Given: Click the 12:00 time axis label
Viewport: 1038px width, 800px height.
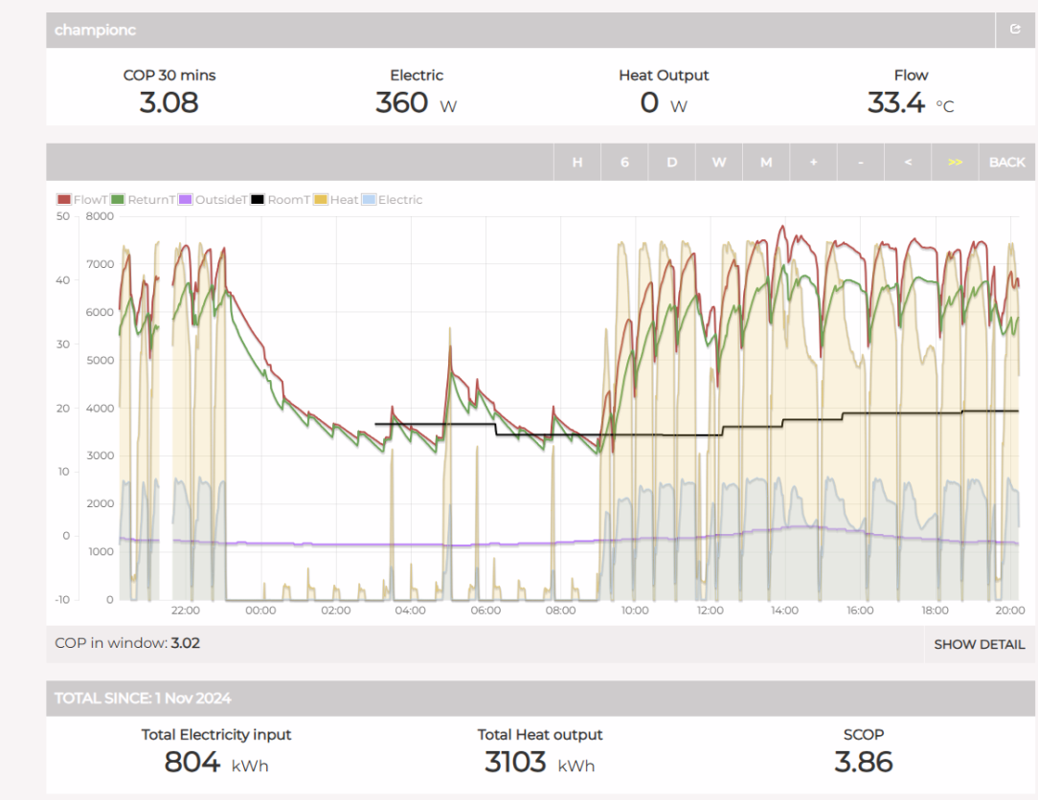Looking at the screenshot, I should [x=710, y=611].
